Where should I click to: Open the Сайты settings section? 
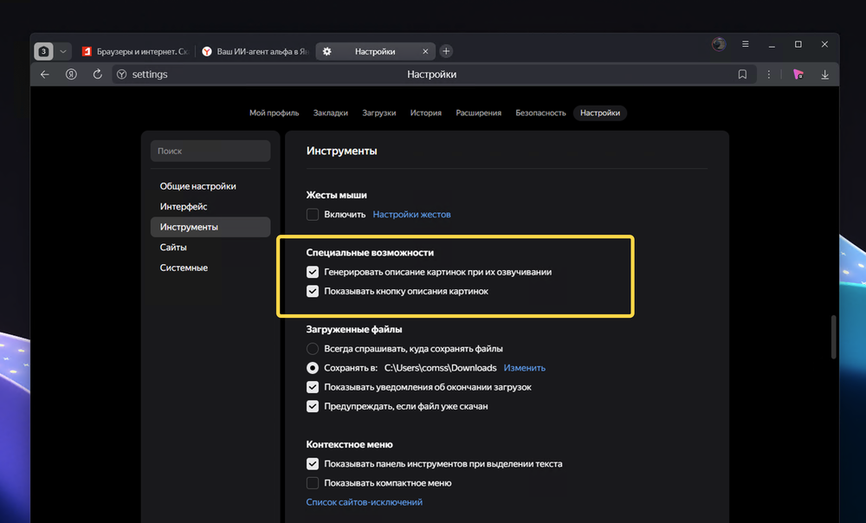pyautogui.click(x=173, y=248)
